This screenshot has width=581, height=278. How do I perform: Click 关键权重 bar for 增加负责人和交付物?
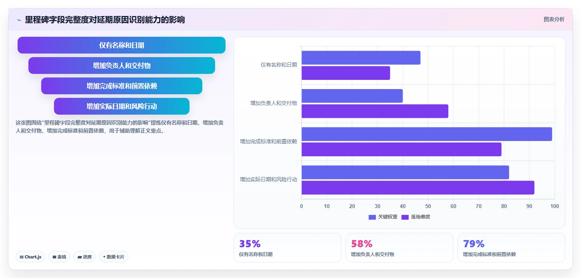[x=352, y=96]
